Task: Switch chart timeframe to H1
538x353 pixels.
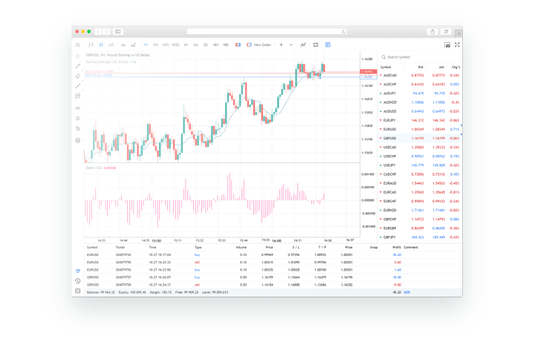Action: pos(185,44)
